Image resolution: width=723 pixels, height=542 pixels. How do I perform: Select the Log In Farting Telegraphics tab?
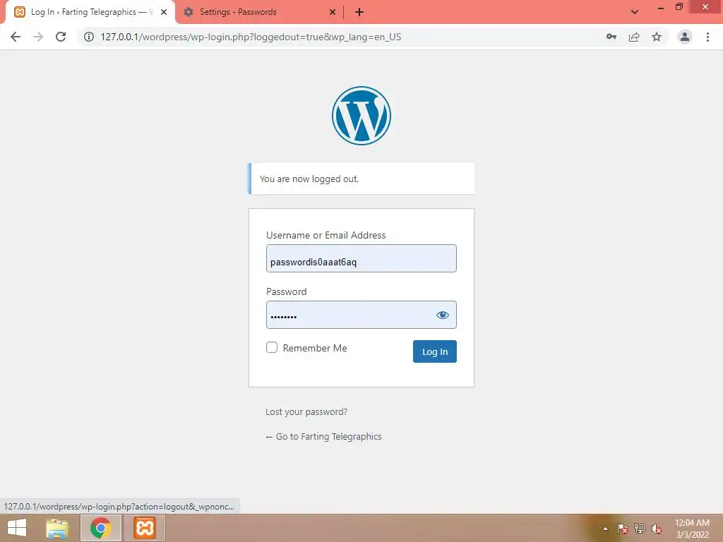coord(90,13)
